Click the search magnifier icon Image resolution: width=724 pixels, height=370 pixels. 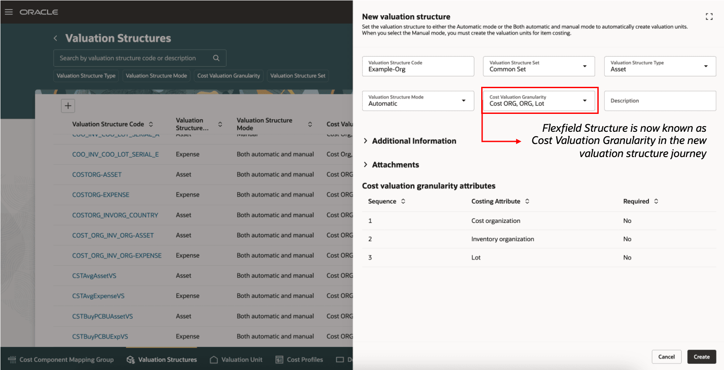[x=216, y=58]
